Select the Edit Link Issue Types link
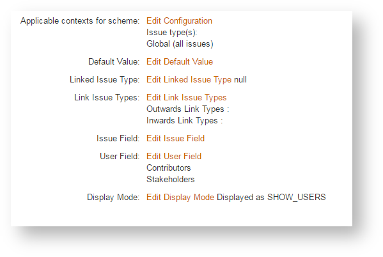The height and width of the screenshot is (257, 383). [x=186, y=98]
